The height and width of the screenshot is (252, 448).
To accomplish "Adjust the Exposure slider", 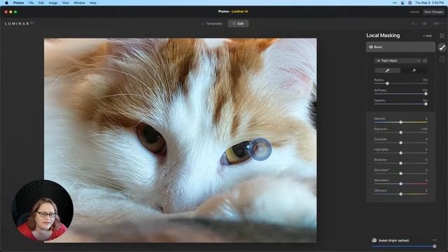I will [x=401, y=132].
